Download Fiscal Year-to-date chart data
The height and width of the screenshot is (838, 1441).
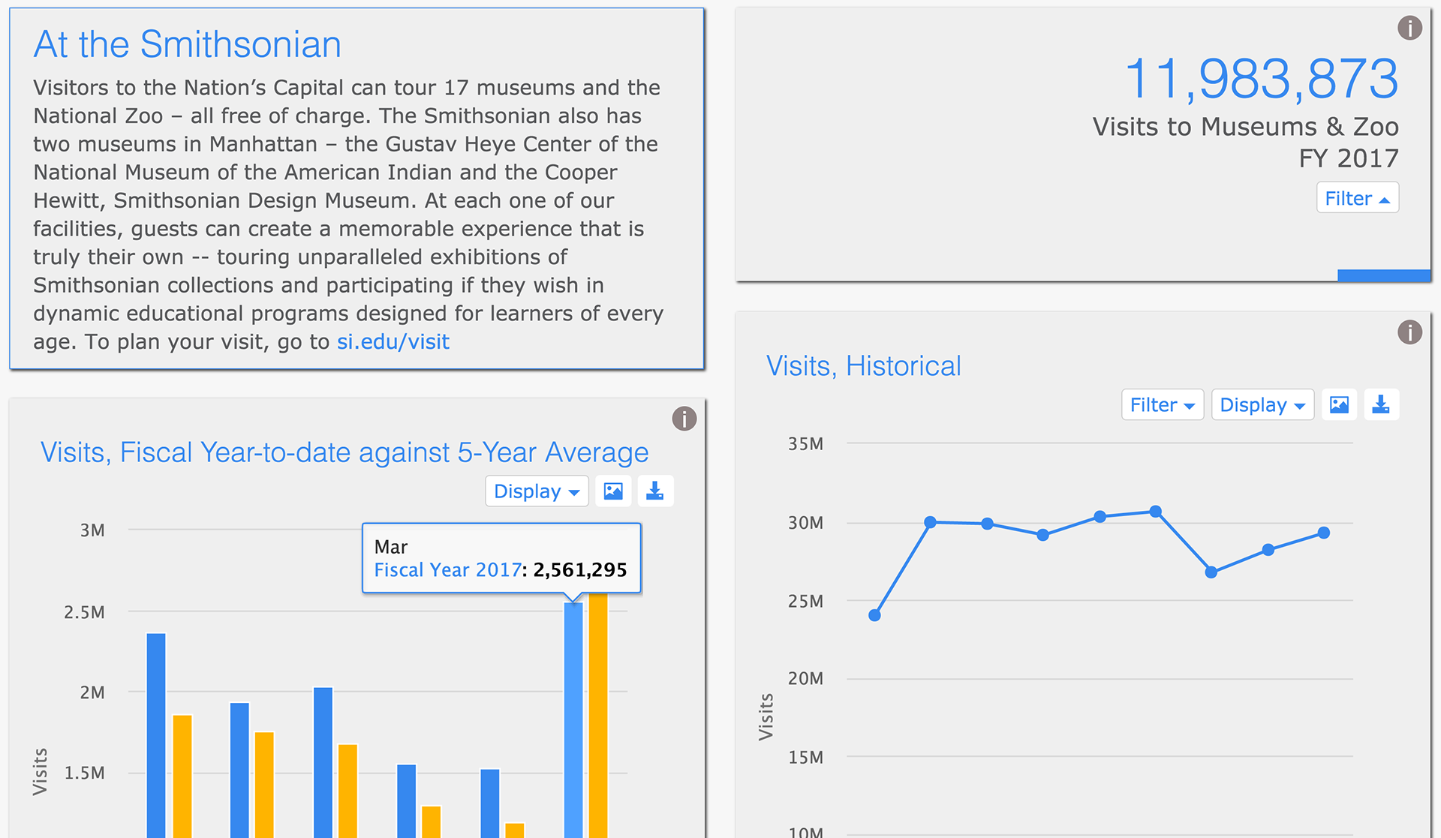click(x=655, y=491)
